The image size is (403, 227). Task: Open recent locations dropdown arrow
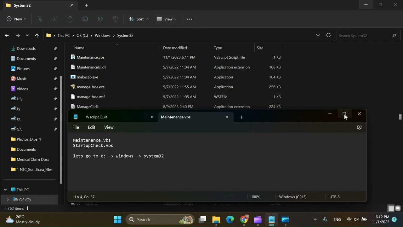(x=27, y=35)
